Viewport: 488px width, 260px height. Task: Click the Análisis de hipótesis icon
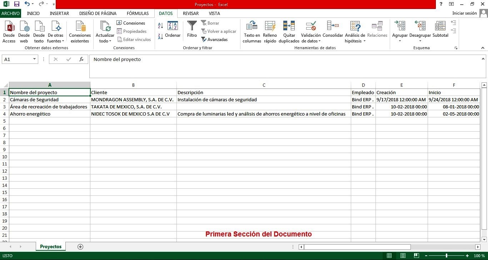tap(355, 26)
